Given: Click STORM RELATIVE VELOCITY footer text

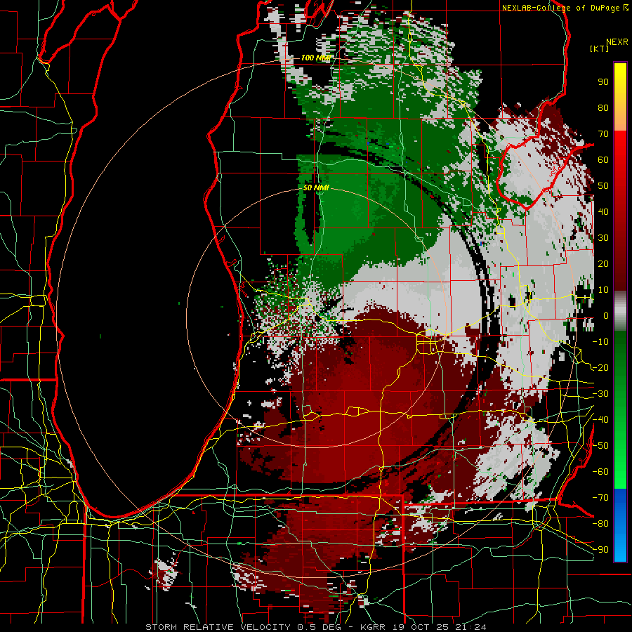Looking at the screenshot, I should pyautogui.click(x=218, y=627).
